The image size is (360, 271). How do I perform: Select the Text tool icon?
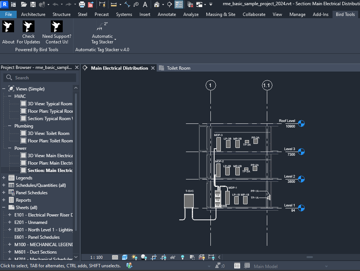click(x=145, y=4)
